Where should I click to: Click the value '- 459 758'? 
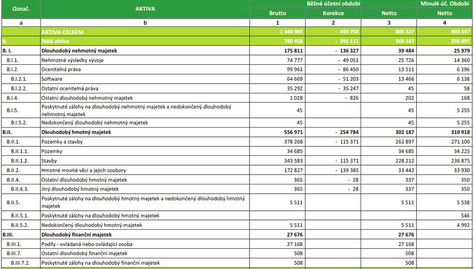346,32
